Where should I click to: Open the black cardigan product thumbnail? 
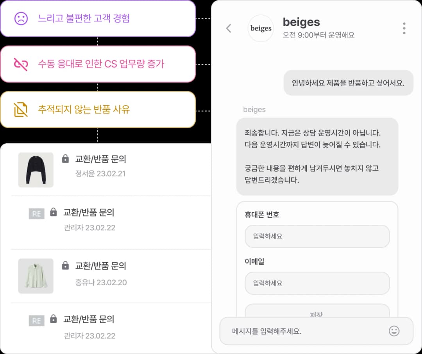click(36, 170)
